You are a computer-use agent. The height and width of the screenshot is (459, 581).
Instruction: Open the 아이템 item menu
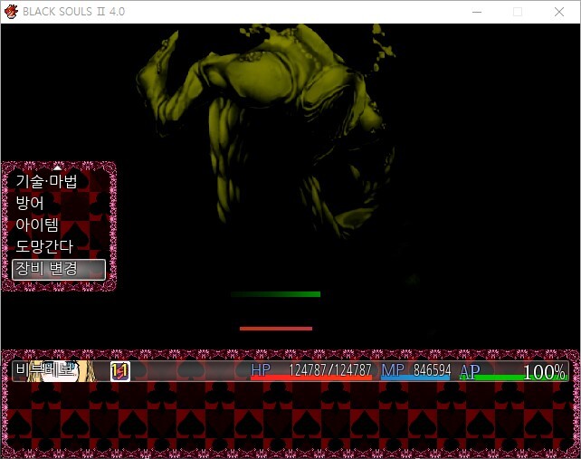coord(37,225)
